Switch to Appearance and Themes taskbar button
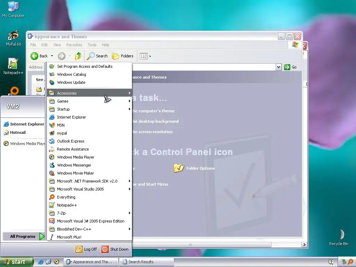 pos(91,262)
